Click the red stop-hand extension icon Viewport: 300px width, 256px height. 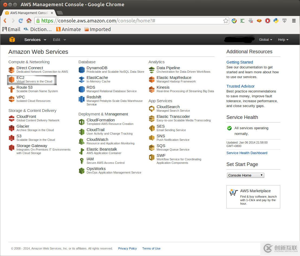[x=268, y=21]
